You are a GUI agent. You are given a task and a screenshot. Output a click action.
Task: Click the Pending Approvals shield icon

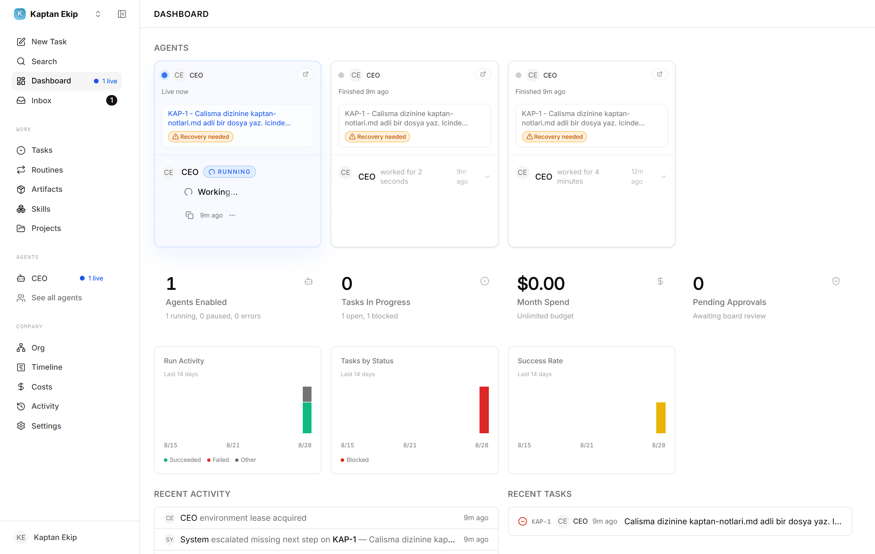pyautogui.click(x=836, y=281)
